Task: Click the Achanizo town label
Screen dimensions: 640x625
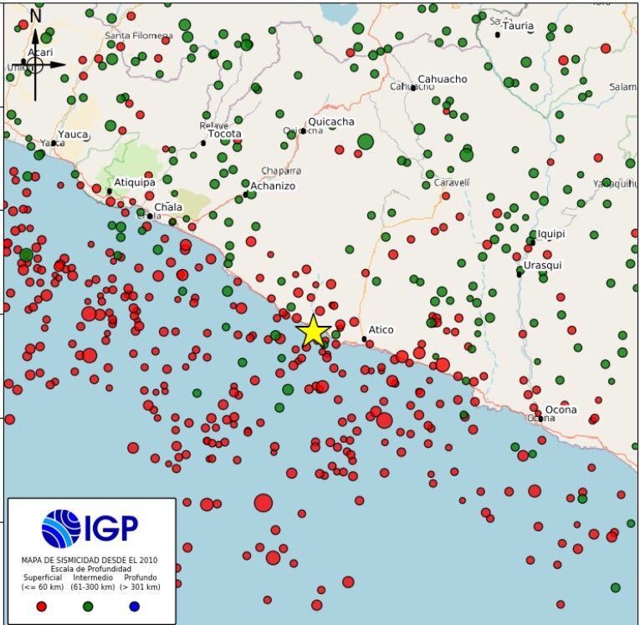Action: (x=273, y=185)
